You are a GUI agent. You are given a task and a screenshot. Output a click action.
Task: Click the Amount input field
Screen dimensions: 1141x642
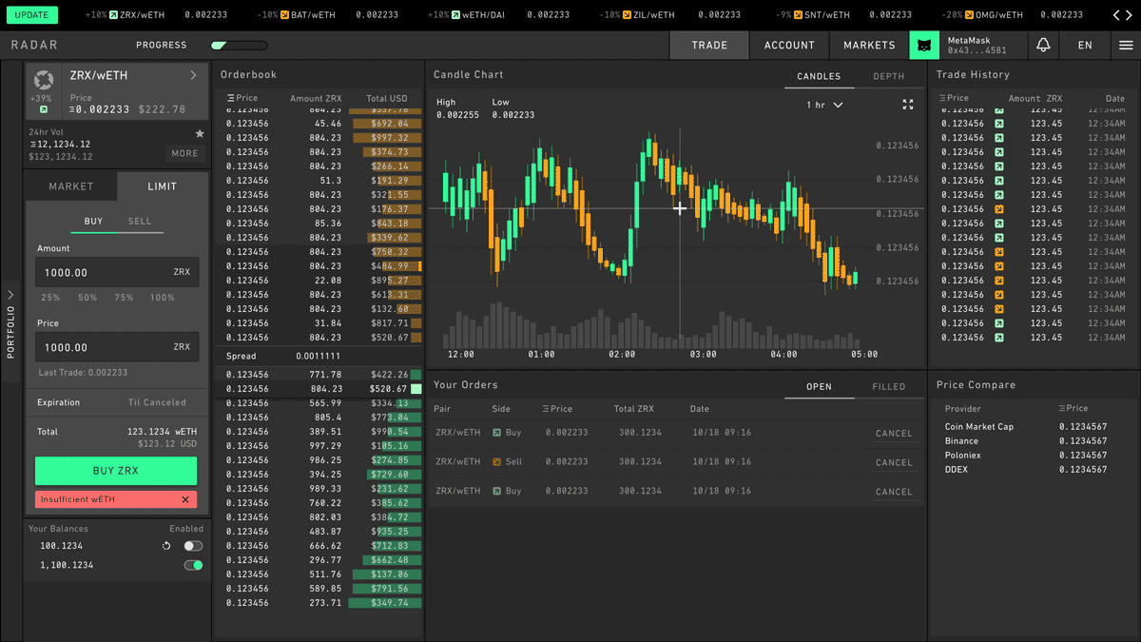117,272
